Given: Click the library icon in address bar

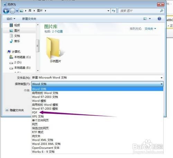Looking at the screenshot, I should [21, 11].
